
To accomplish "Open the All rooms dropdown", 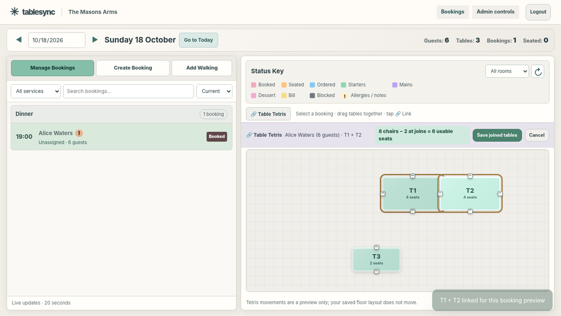I will (507, 71).
